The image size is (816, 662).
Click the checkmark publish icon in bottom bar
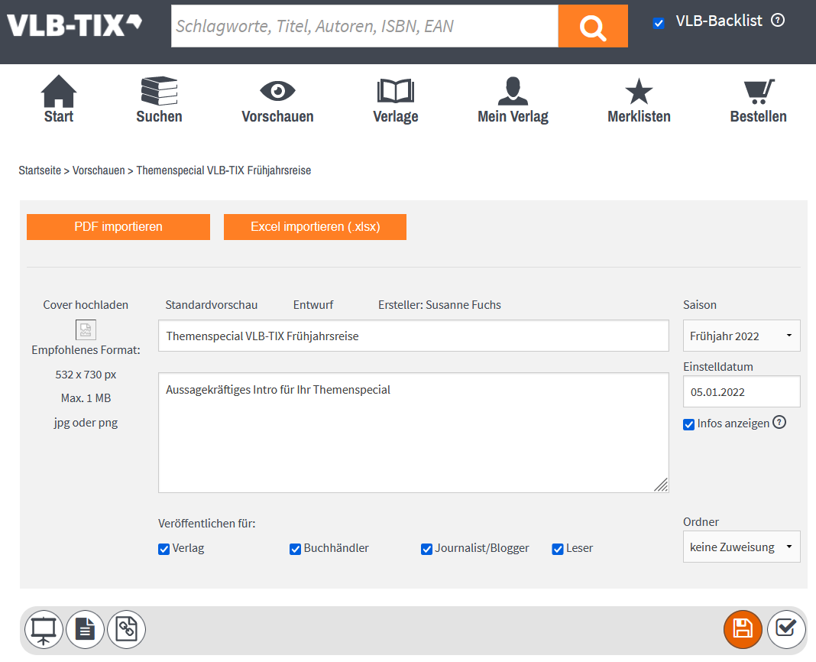tap(785, 629)
